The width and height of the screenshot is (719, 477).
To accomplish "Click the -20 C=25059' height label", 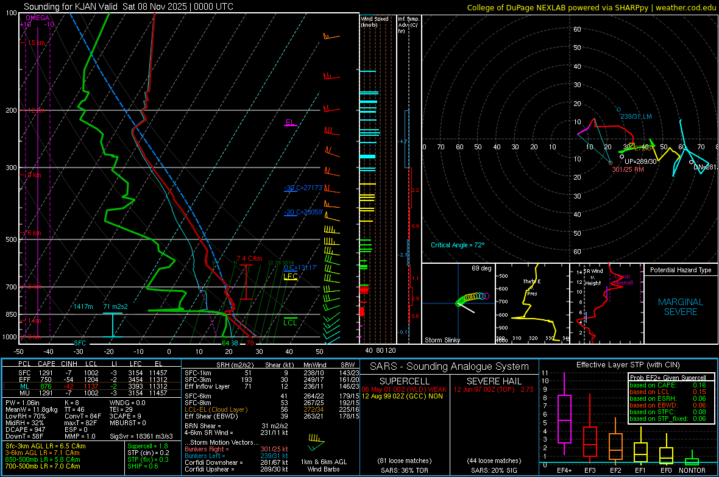I will coord(303,212).
